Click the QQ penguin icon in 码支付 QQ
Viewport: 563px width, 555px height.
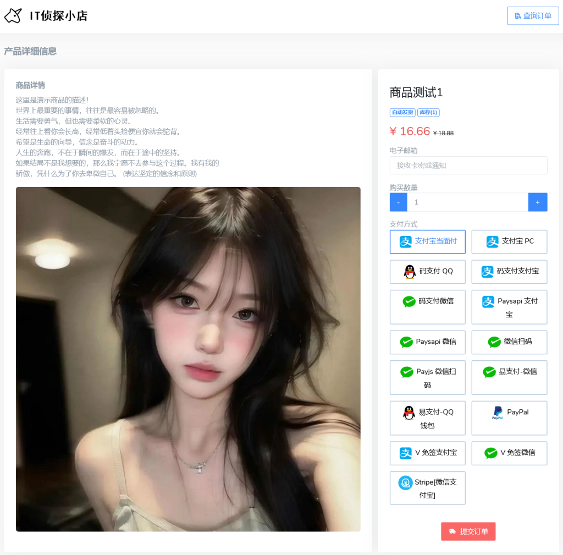tap(410, 272)
